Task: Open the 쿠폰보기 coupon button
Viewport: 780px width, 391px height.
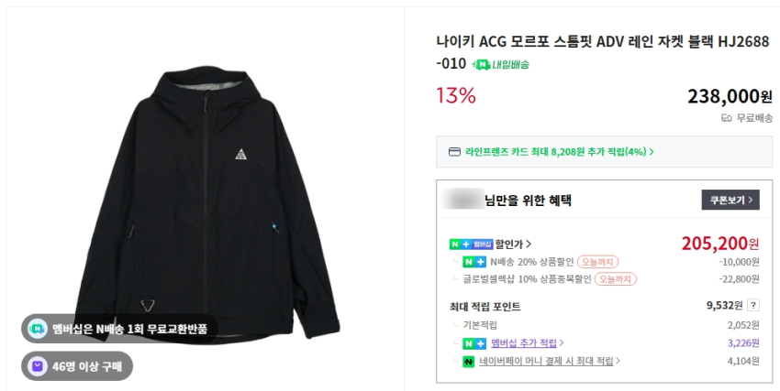Action: pyautogui.click(x=730, y=200)
